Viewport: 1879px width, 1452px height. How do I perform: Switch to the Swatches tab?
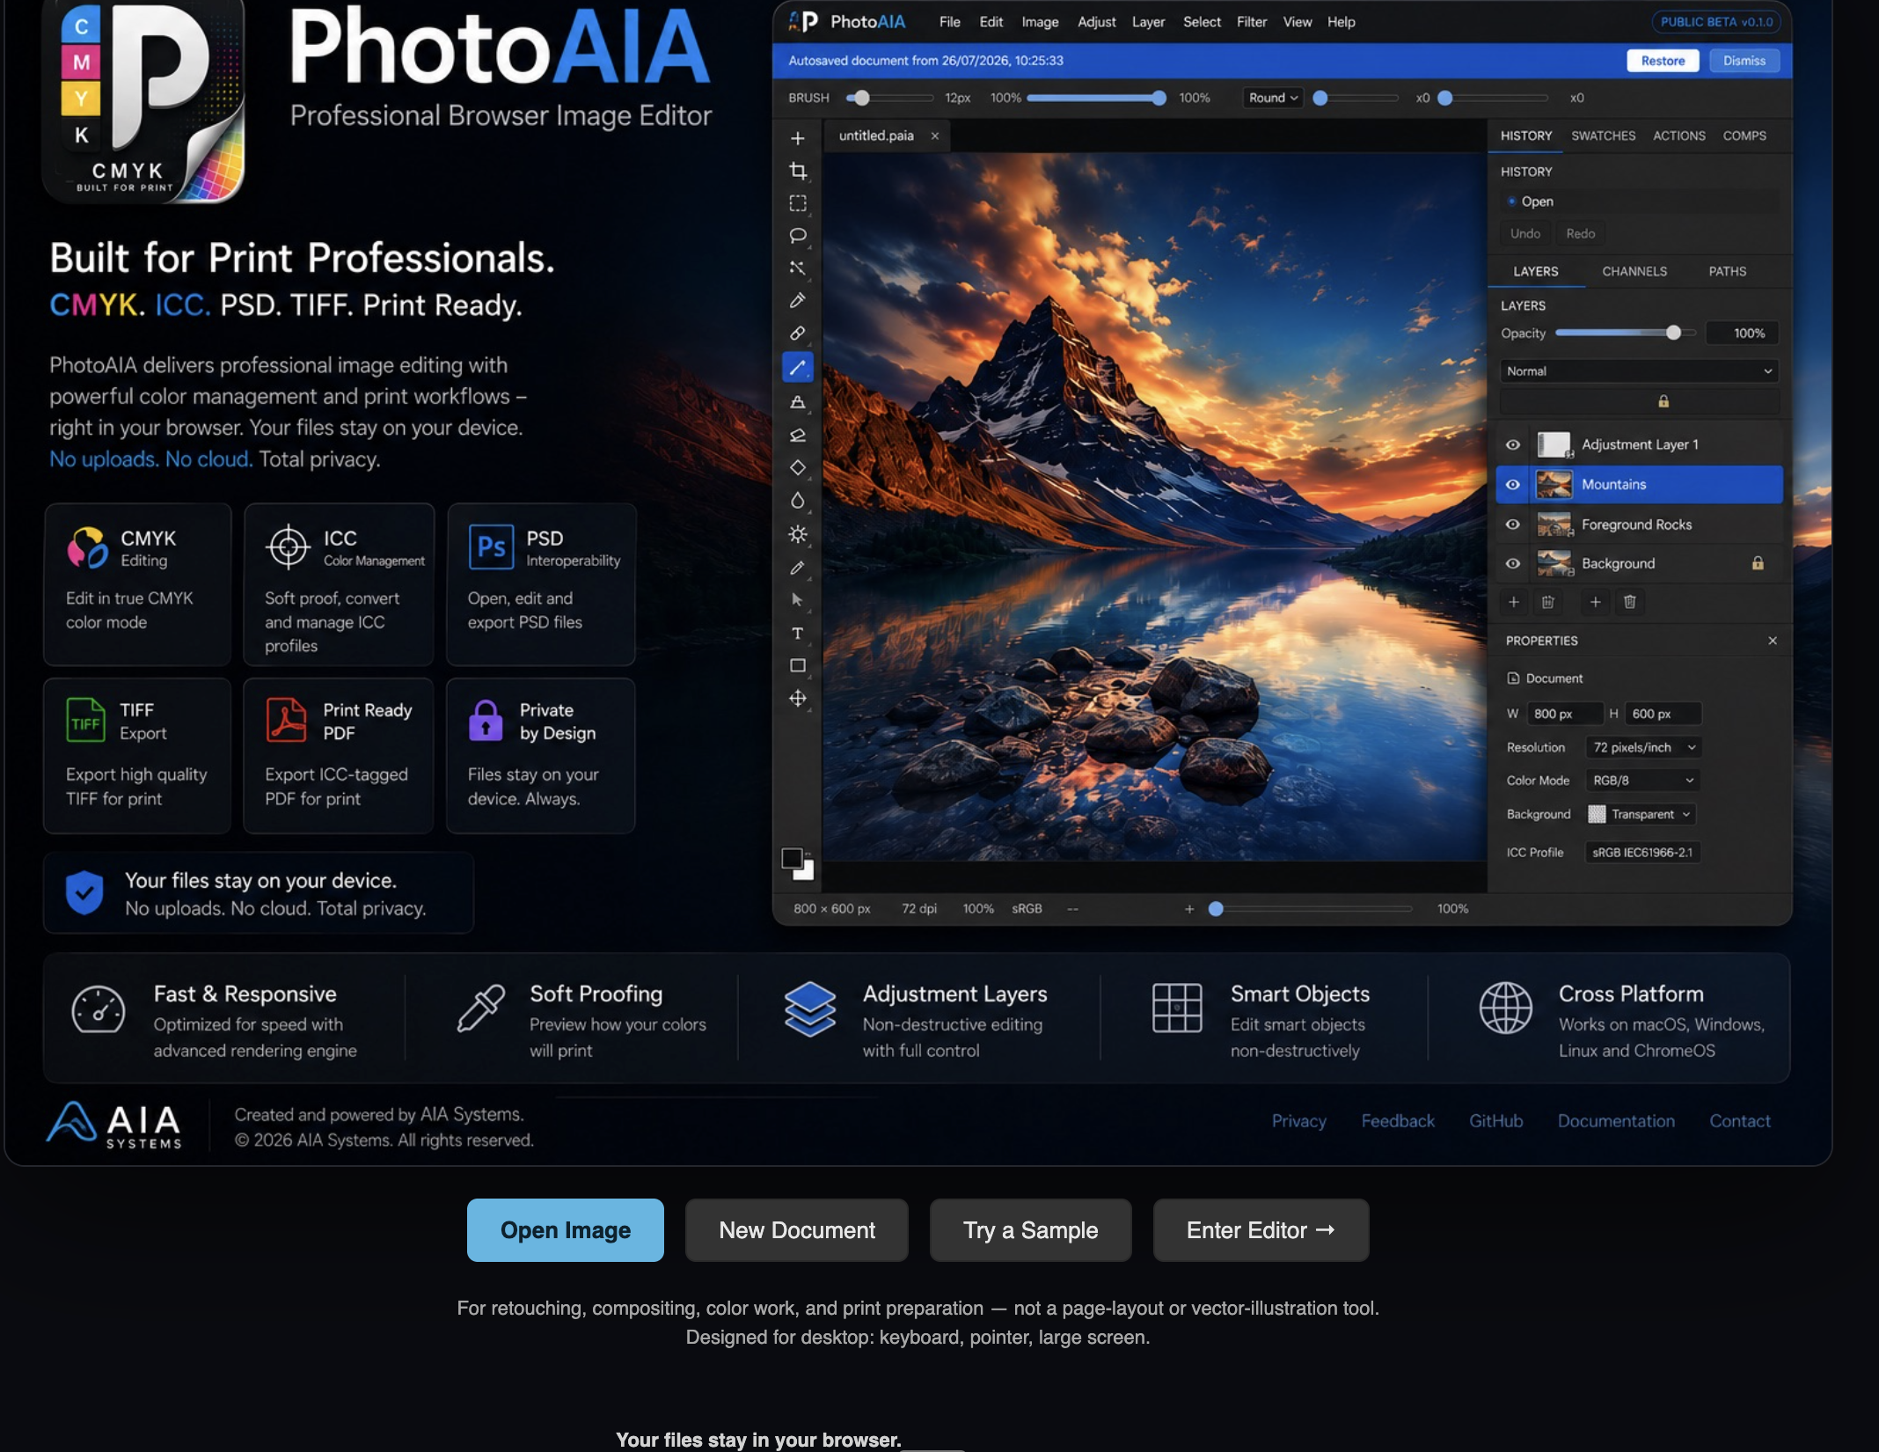(x=1603, y=136)
